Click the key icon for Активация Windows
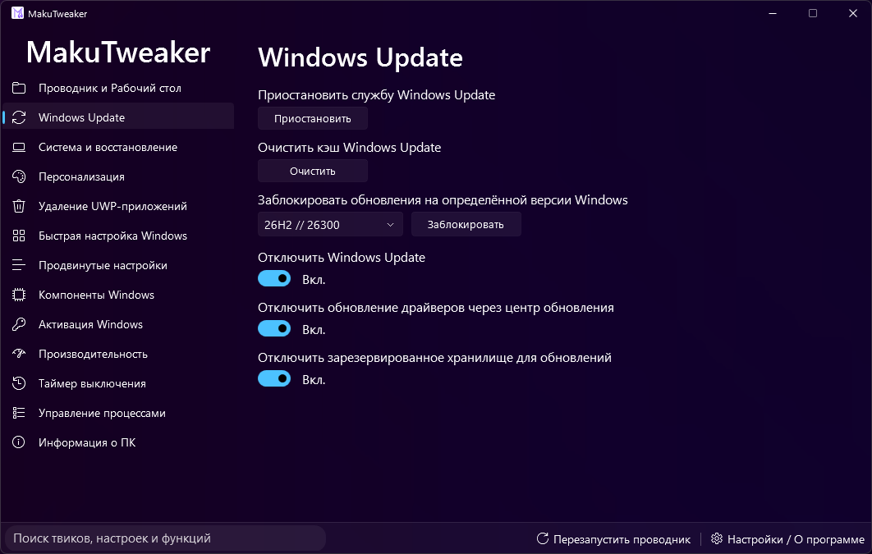872x554 pixels. coord(19,324)
